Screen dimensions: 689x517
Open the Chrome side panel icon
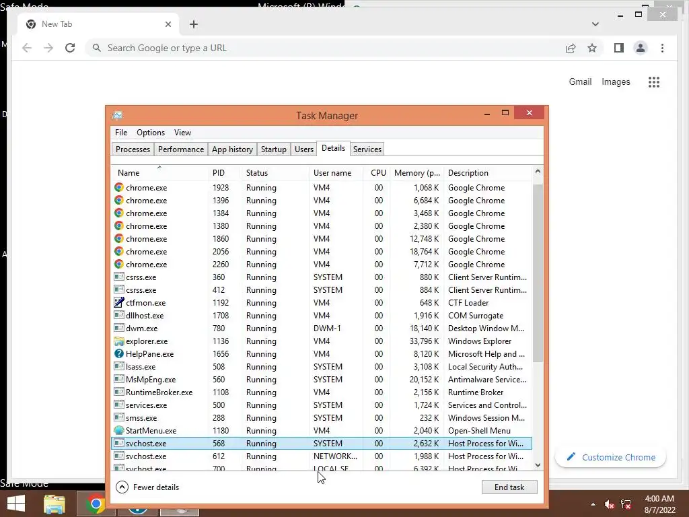pyautogui.click(x=619, y=48)
